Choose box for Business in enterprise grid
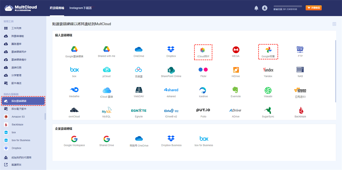 click(x=204, y=141)
